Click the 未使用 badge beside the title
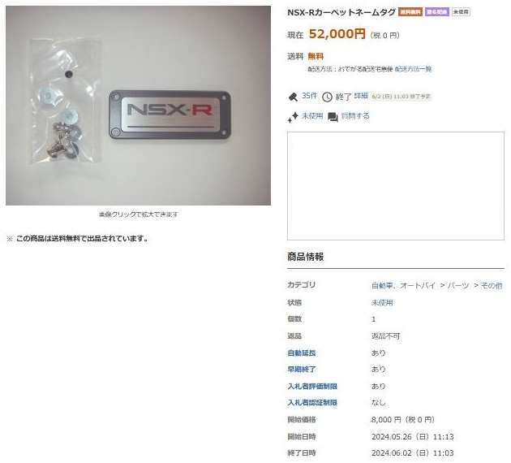The height and width of the screenshot is (463, 511). coord(461,12)
